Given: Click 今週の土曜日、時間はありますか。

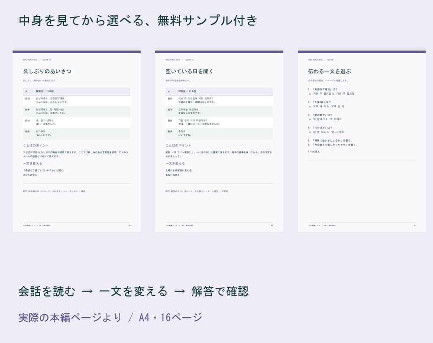Looking at the screenshot, I should 197,102.
